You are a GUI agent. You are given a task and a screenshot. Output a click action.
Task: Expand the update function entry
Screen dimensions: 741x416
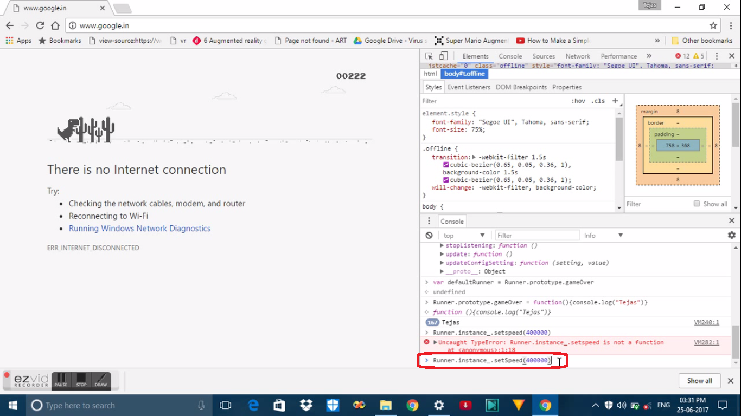[442, 254]
